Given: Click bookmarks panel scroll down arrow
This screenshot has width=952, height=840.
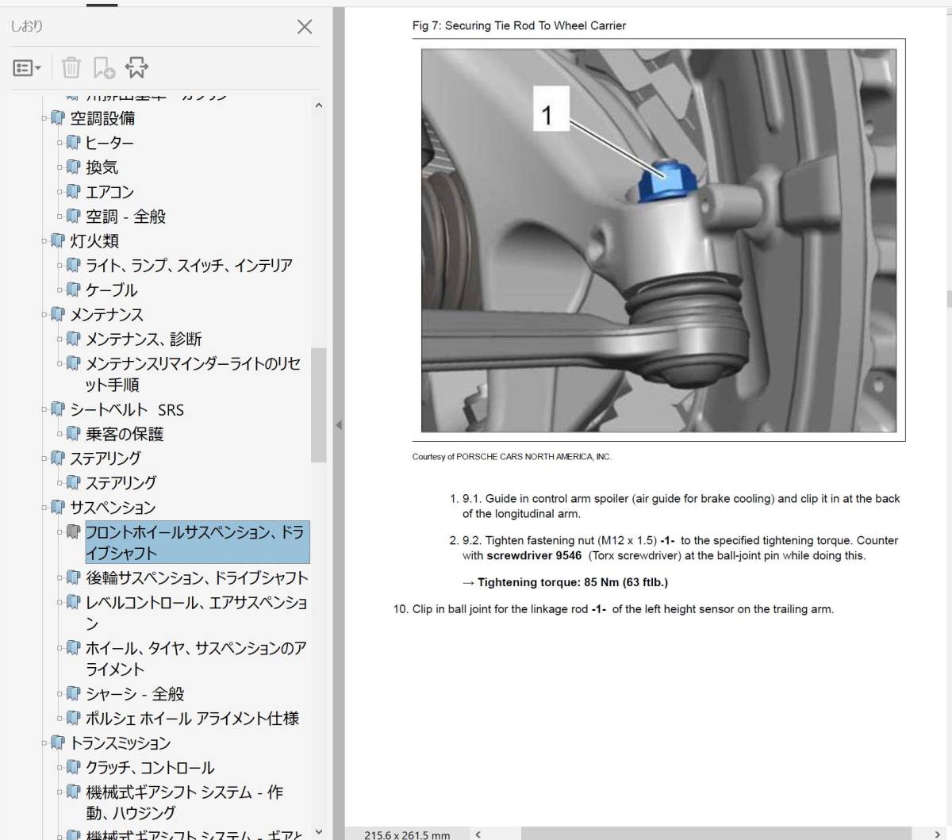Looking at the screenshot, I should click(x=318, y=832).
